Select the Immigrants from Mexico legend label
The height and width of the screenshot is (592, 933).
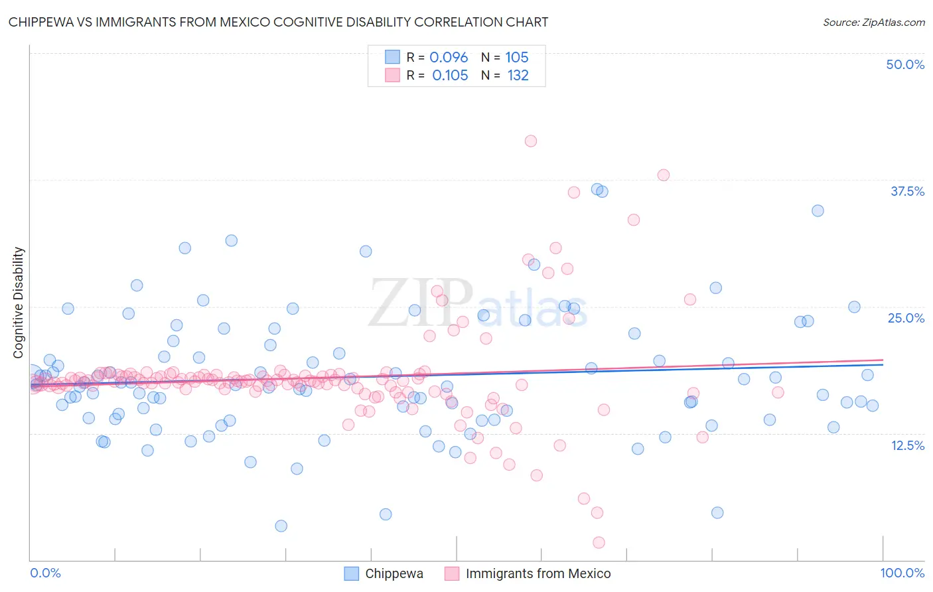(x=538, y=573)
